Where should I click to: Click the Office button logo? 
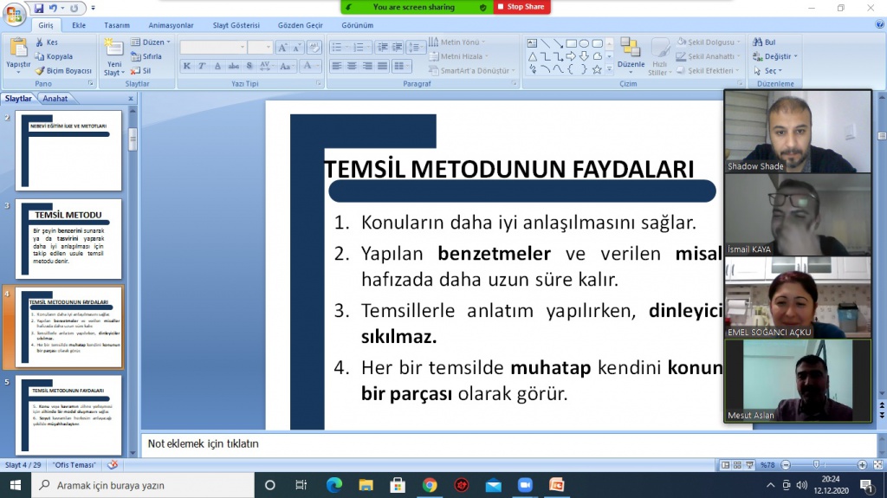(x=15, y=15)
